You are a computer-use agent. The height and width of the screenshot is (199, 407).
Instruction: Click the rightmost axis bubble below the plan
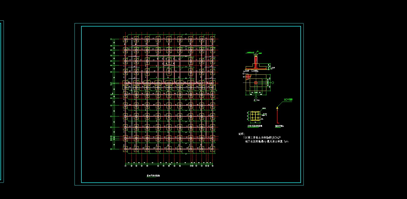(212, 166)
